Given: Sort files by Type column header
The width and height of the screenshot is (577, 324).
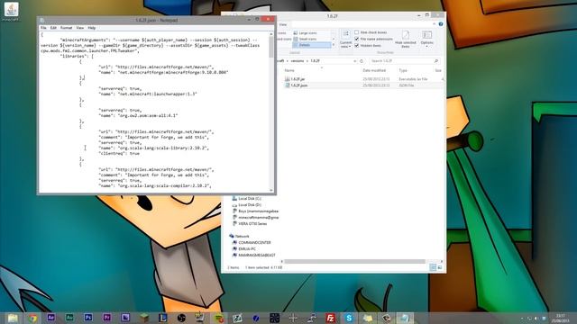Looking at the screenshot, I should [x=403, y=70].
